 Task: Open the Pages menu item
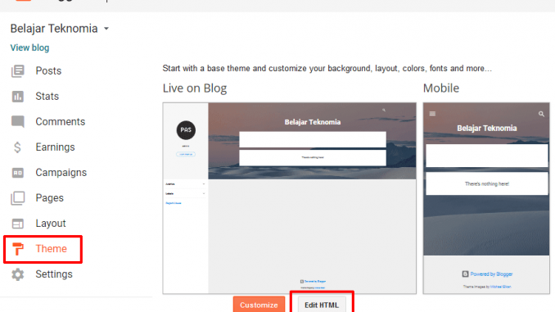[50, 198]
